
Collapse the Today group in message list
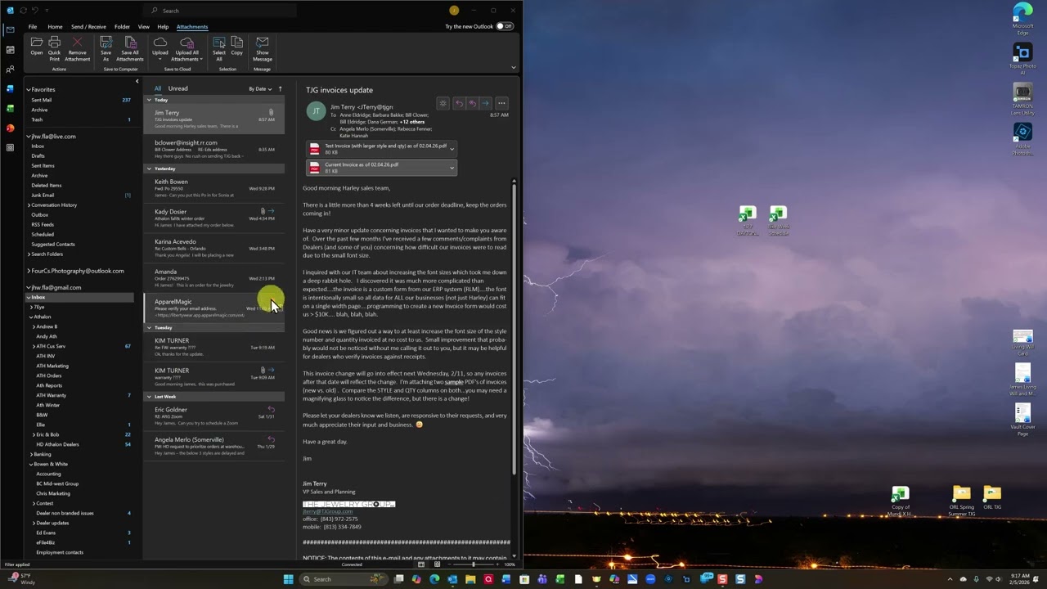pyautogui.click(x=149, y=100)
